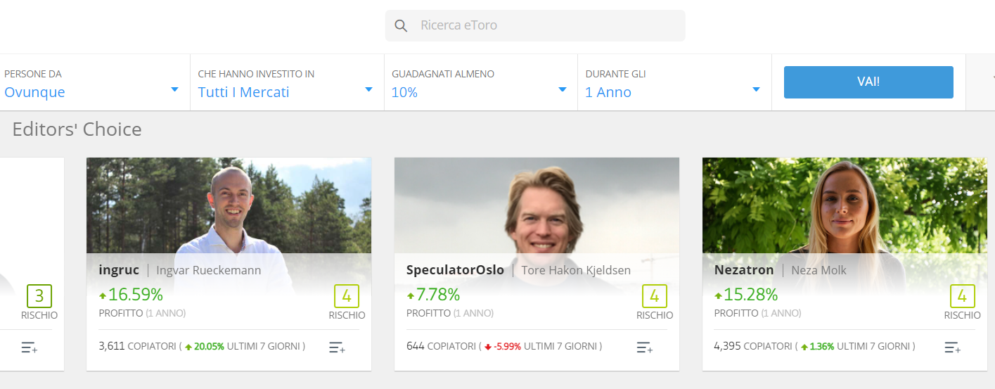The height and width of the screenshot is (389, 995).
Task: Click ingruc risk score 4 badge
Action: point(347,296)
